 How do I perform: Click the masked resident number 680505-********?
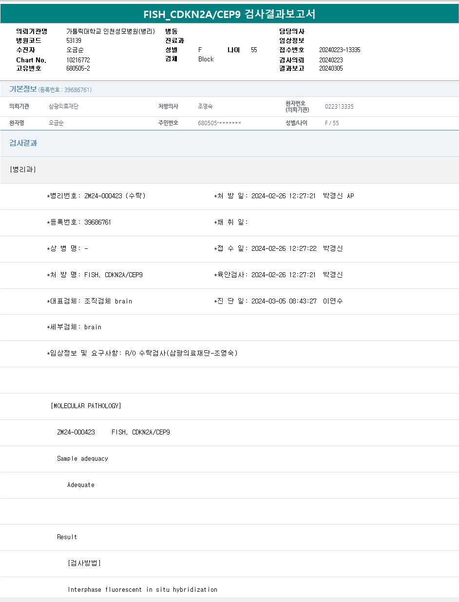(219, 123)
